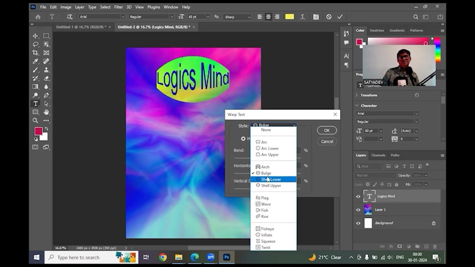This screenshot has height=267, width=475.
Task: Select the Move tool
Action: pos(35,36)
